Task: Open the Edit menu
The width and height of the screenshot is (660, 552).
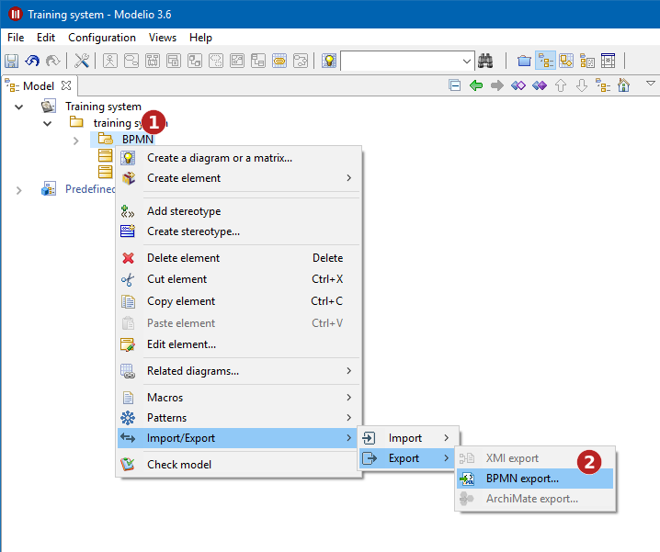Action: pyautogui.click(x=46, y=38)
